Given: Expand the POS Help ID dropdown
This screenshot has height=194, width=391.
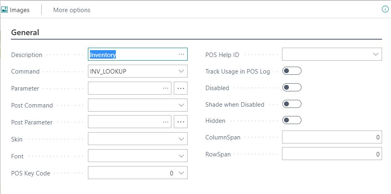Looking at the screenshot, I should tap(375, 55).
